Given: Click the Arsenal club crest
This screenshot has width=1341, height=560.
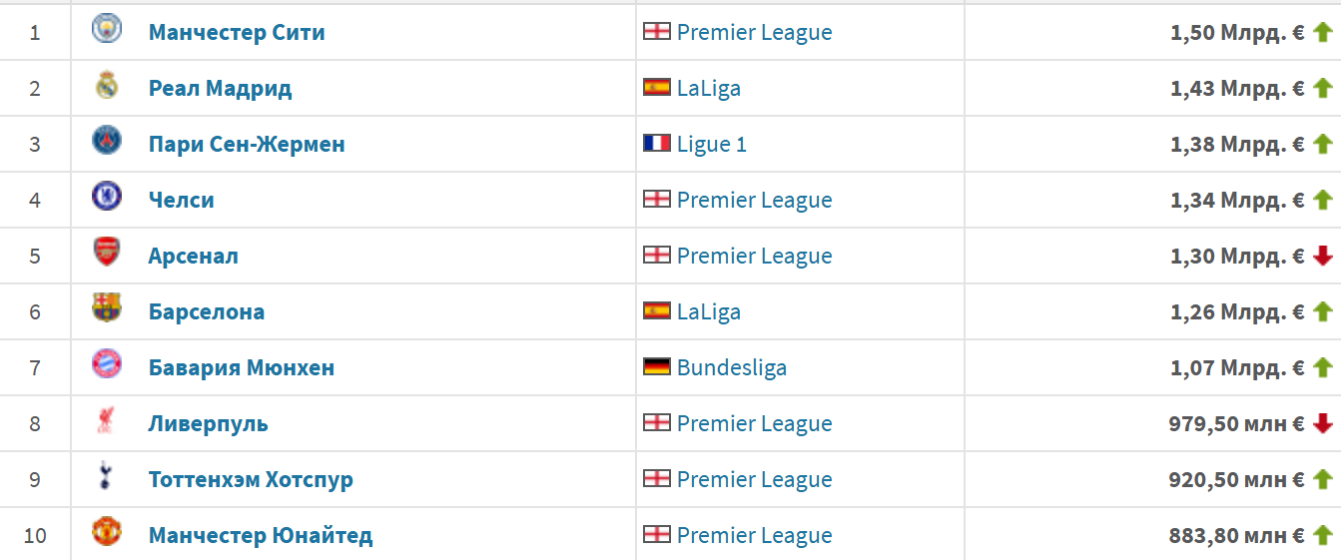Looking at the screenshot, I should pyautogui.click(x=107, y=254).
